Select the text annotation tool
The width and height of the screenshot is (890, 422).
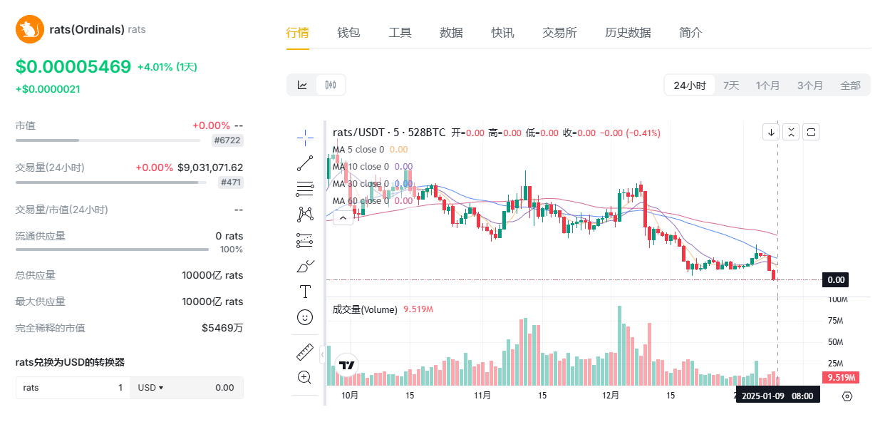[x=305, y=292]
